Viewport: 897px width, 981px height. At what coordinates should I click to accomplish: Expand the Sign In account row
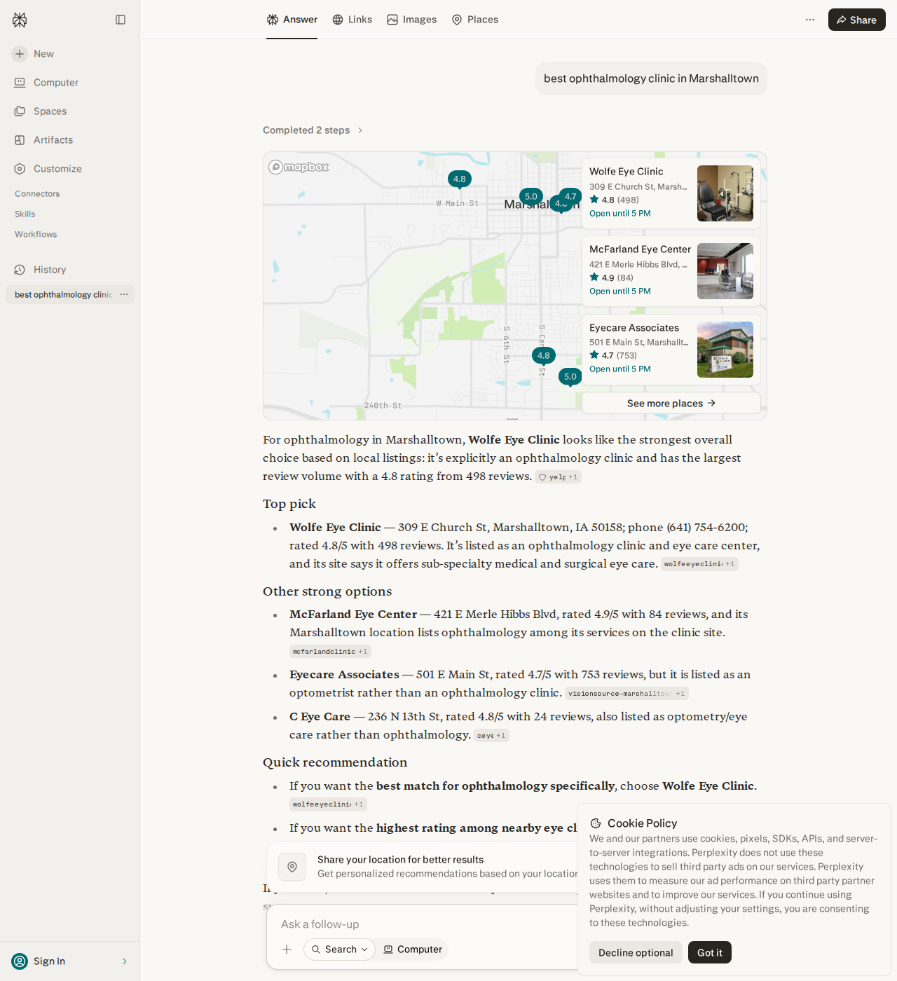click(70, 961)
